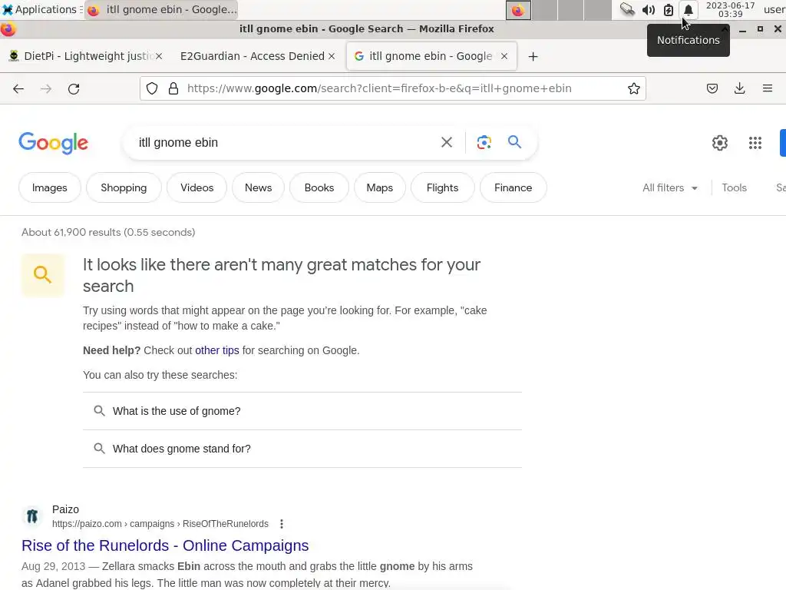
Task: Bookmark this page with the star
Action: [633, 89]
